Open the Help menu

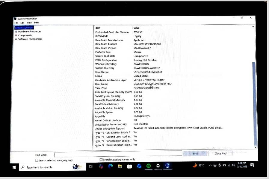click(37, 23)
